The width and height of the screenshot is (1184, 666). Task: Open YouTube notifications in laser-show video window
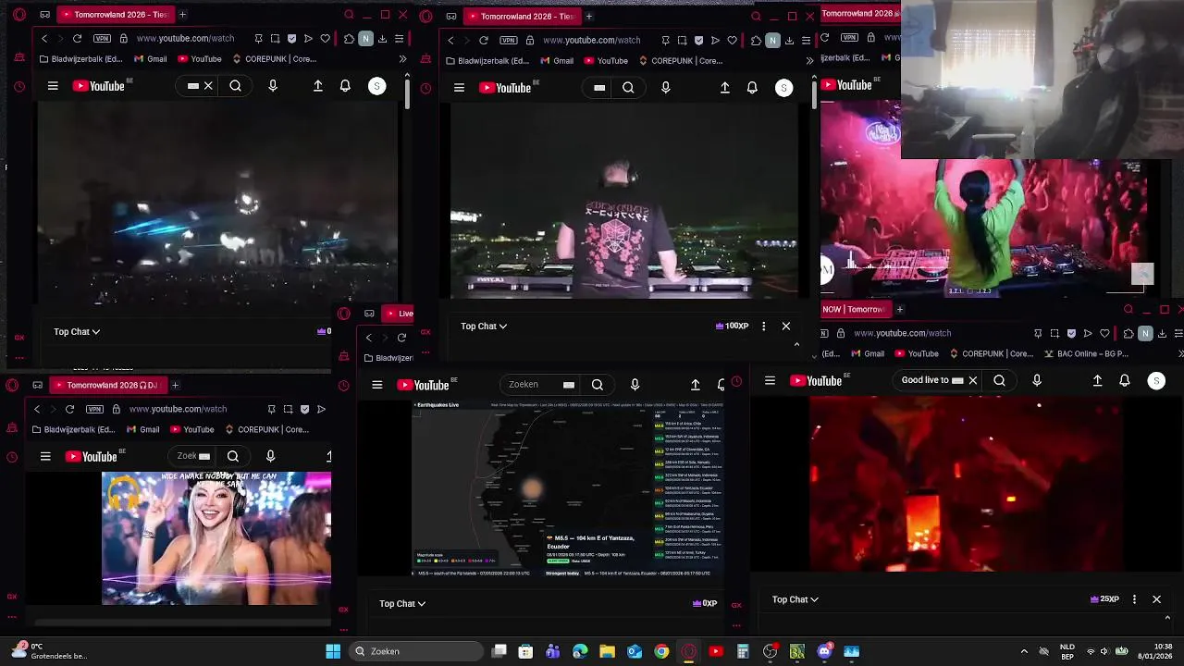(x=345, y=86)
